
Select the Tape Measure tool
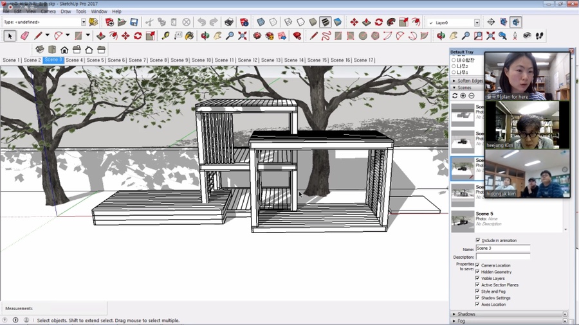click(165, 36)
